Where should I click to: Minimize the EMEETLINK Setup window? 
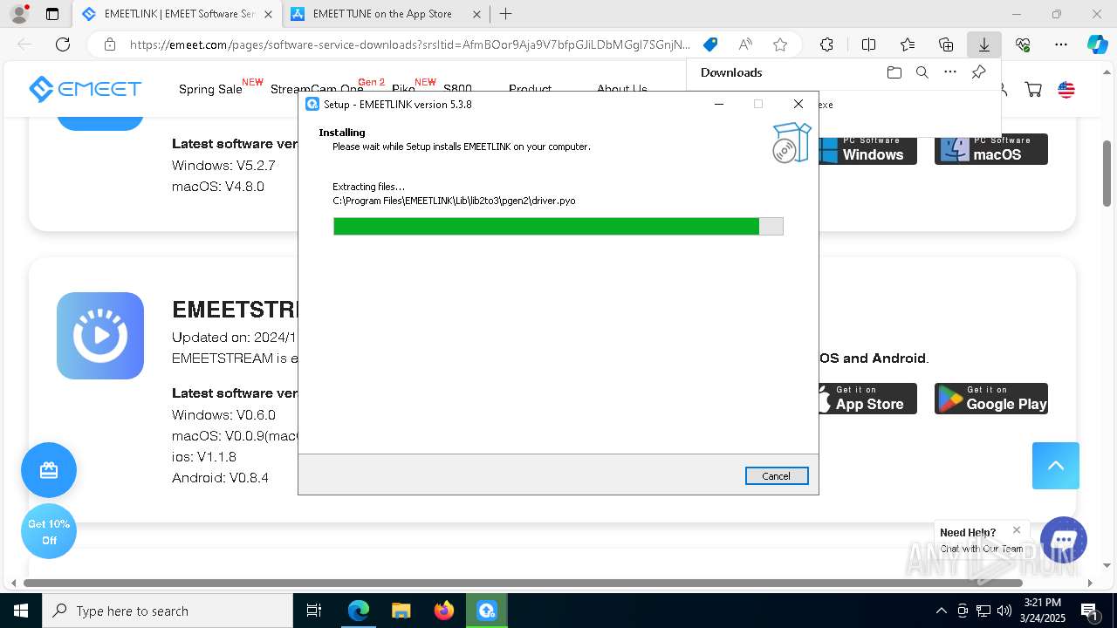pyautogui.click(x=719, y=104)
